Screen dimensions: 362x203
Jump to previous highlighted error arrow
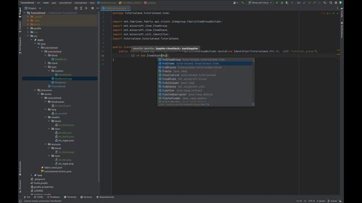[333, 14]
